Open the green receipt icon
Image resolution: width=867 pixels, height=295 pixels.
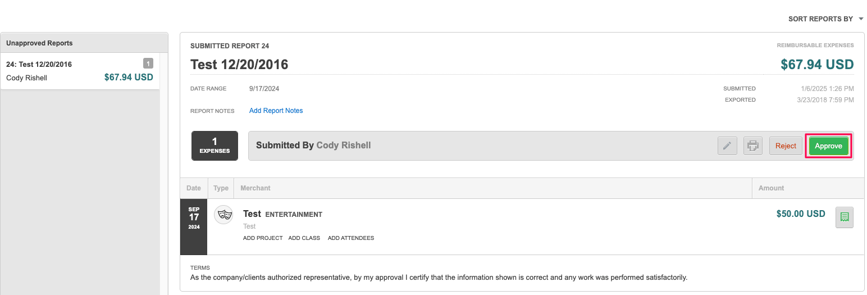[844, 217]
